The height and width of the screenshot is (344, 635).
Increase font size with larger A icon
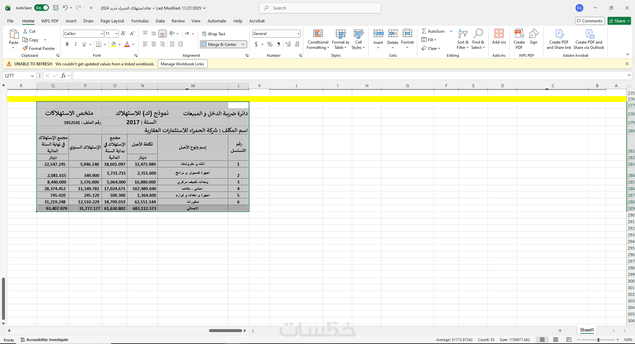point(123,34)
